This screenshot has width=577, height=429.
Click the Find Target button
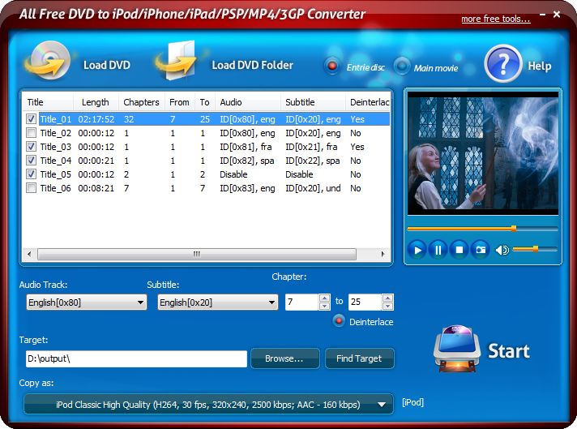tap(359, 358)
